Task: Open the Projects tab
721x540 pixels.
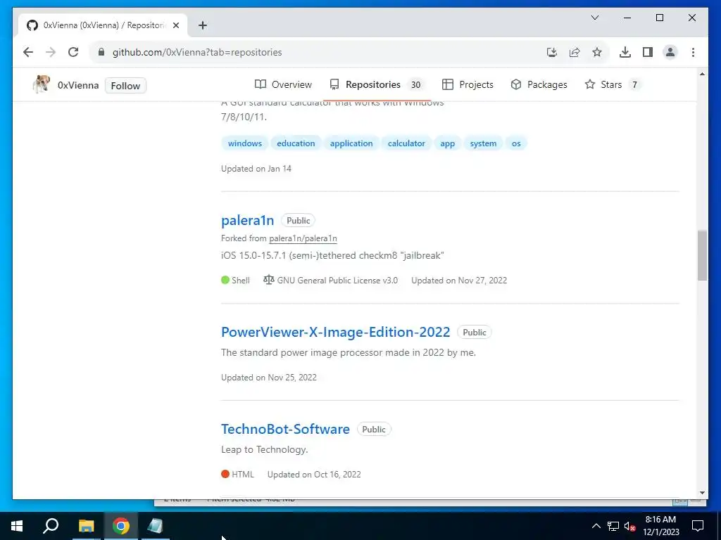Action: click(x=468, y=84)
